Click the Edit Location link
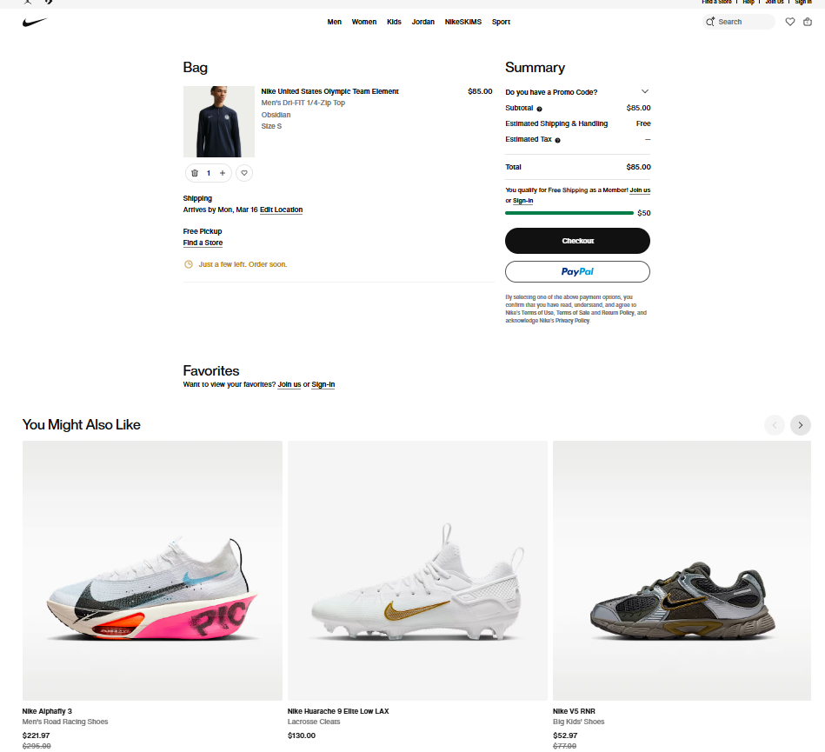 pos(281,210)
